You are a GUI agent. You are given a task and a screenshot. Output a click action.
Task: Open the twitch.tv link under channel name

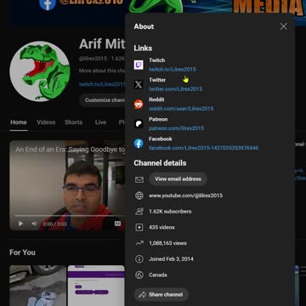coord(102,84)
